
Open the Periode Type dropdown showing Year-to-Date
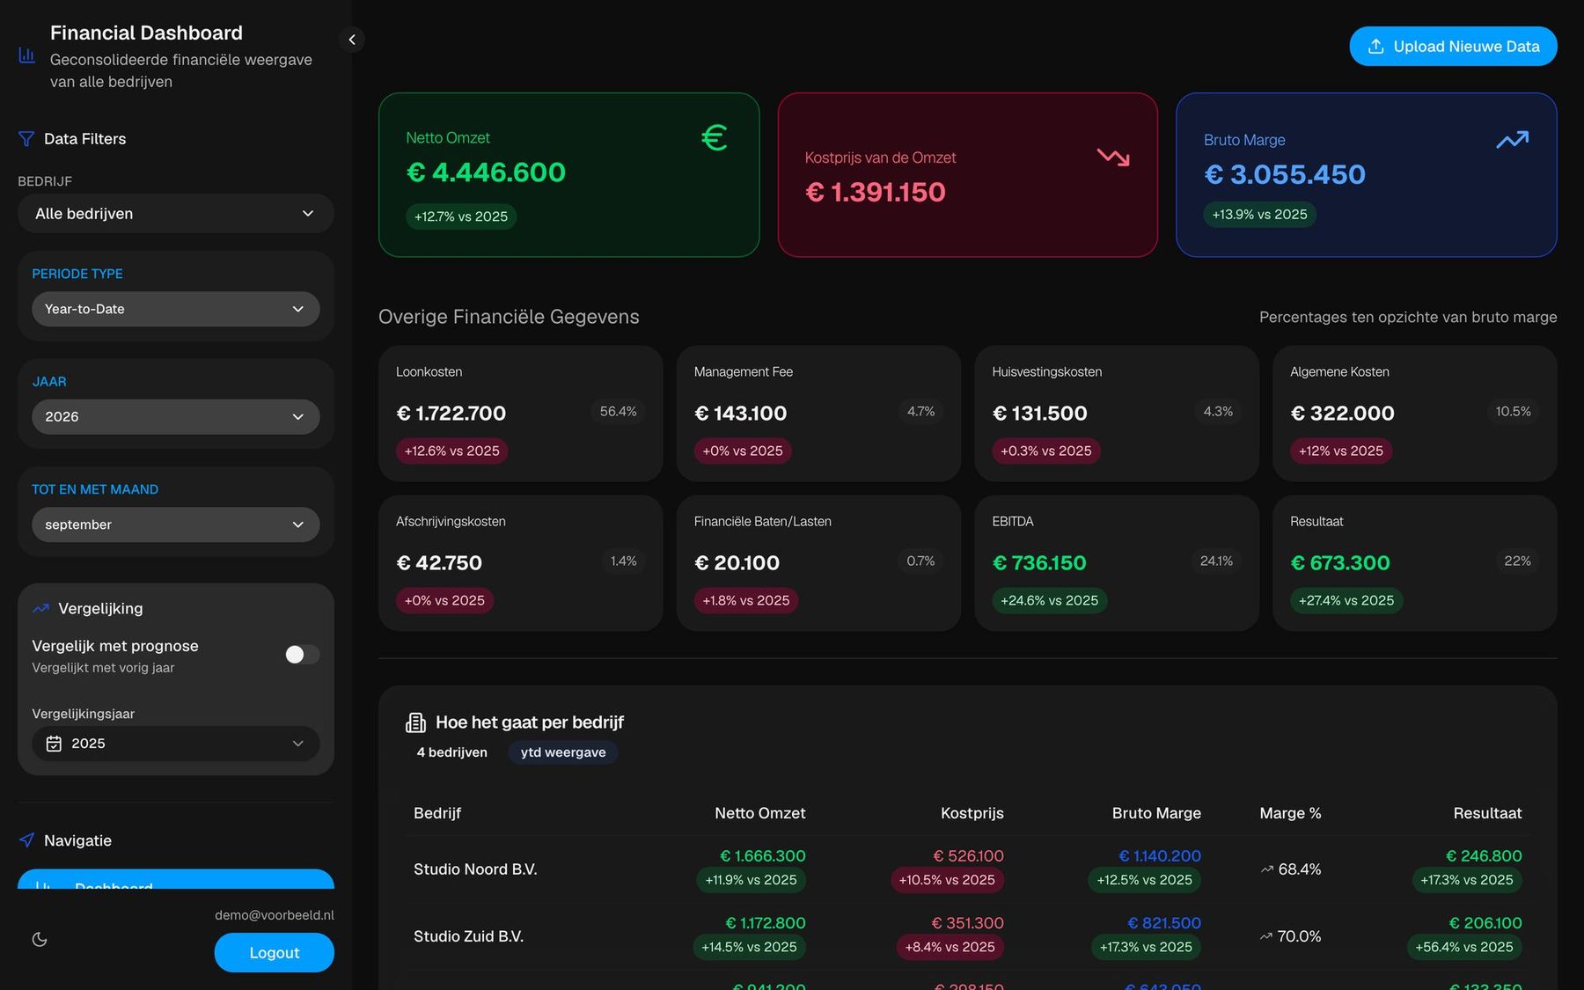[x=176, y=309]
